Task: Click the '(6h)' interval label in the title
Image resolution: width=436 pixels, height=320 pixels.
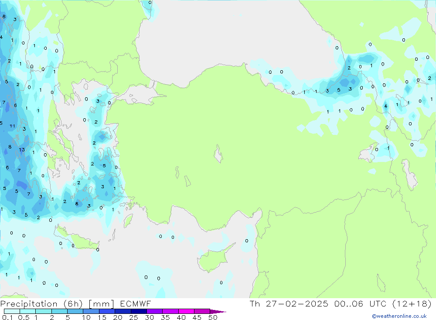Action: click(73, 304)
